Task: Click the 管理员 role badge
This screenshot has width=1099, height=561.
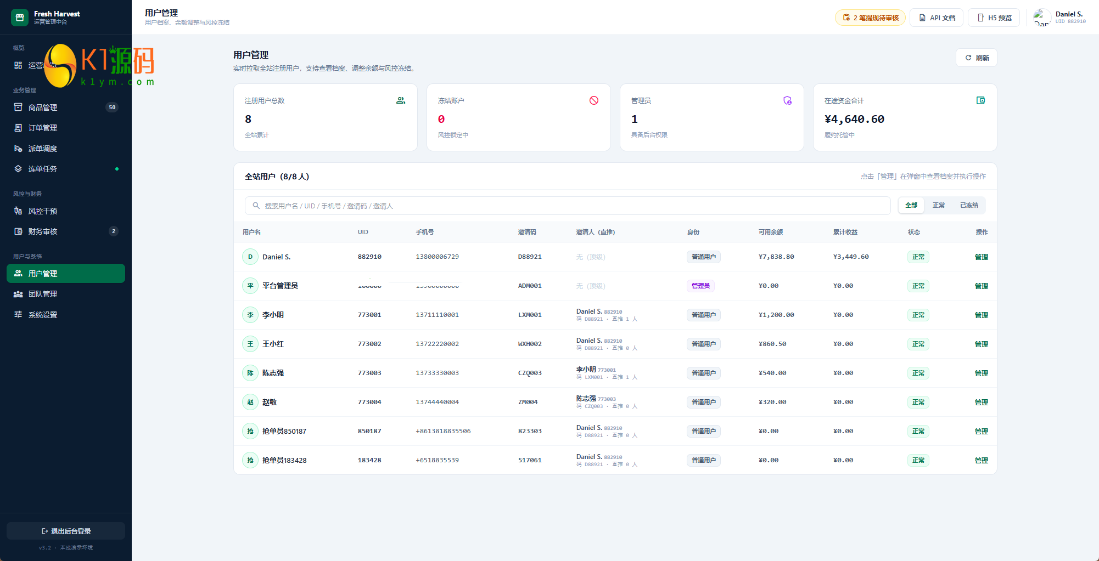Action: point(700,286)
